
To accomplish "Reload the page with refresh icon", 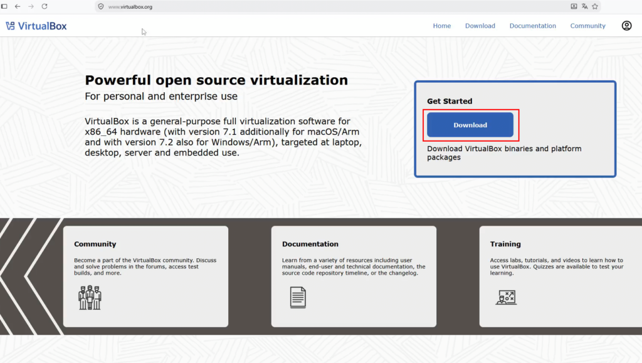I will (x=45, y=6).
